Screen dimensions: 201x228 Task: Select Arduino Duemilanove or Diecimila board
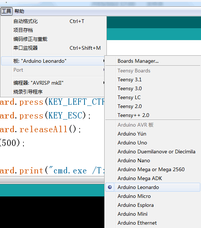click(153, 152)
